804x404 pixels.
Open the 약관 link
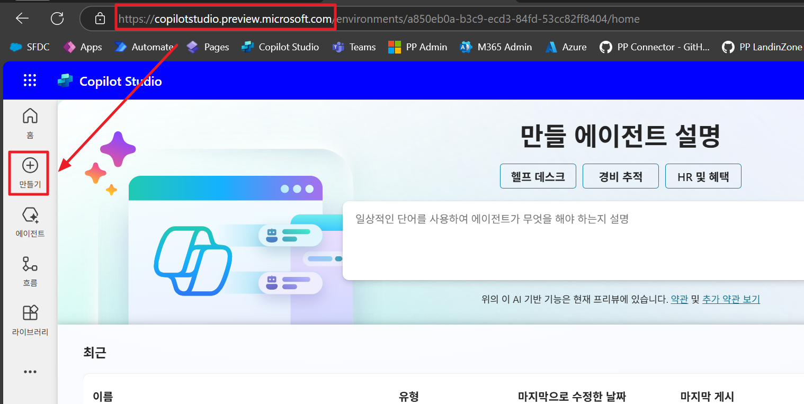(x=679, y=299)
